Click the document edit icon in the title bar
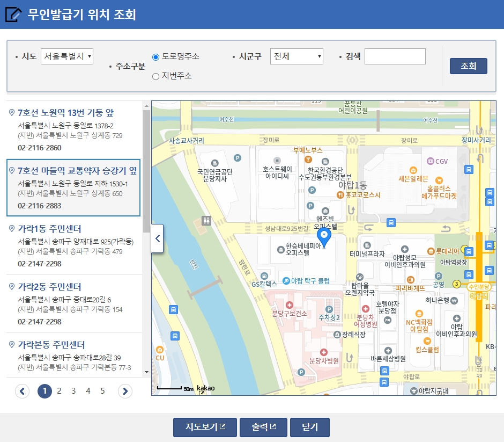504x442 pixels. 13,13
